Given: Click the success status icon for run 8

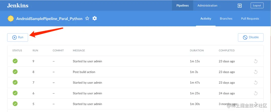Looking at the screenshot, I should click(x=15, y=72).
